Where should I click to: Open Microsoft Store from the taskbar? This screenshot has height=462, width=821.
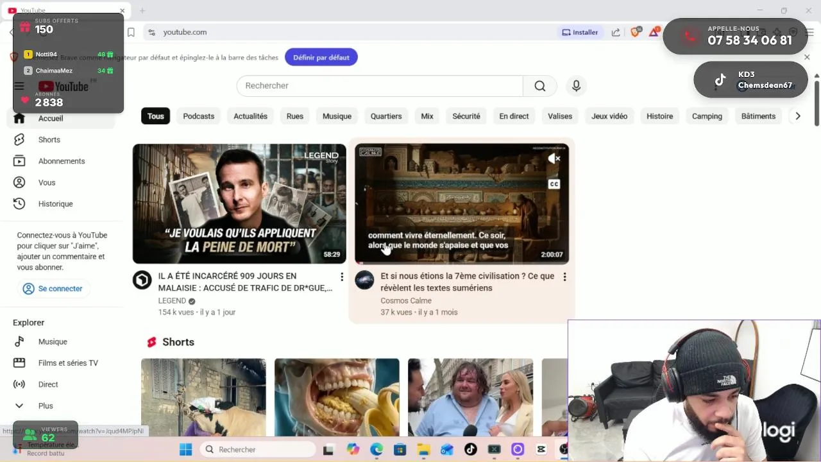[400, 450]
